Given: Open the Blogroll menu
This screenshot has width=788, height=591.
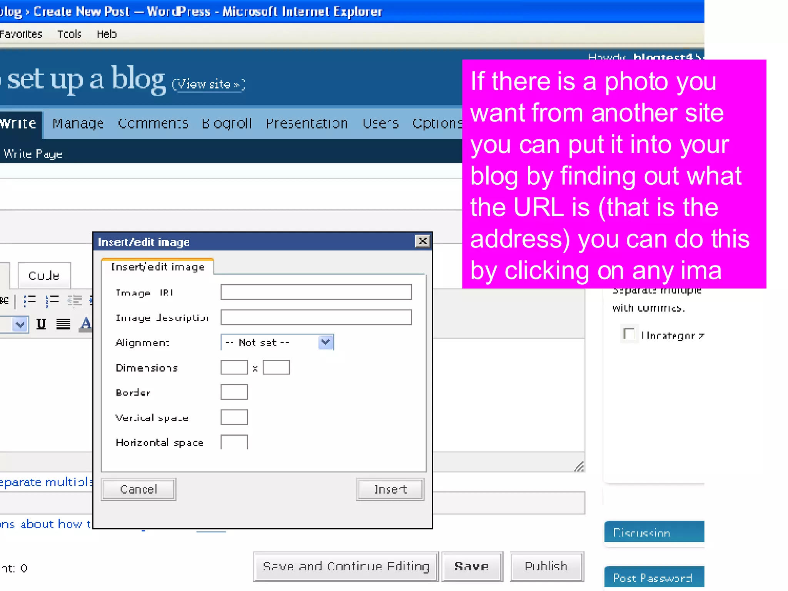Looking at the screenshot, I should [x=227, y=124].
